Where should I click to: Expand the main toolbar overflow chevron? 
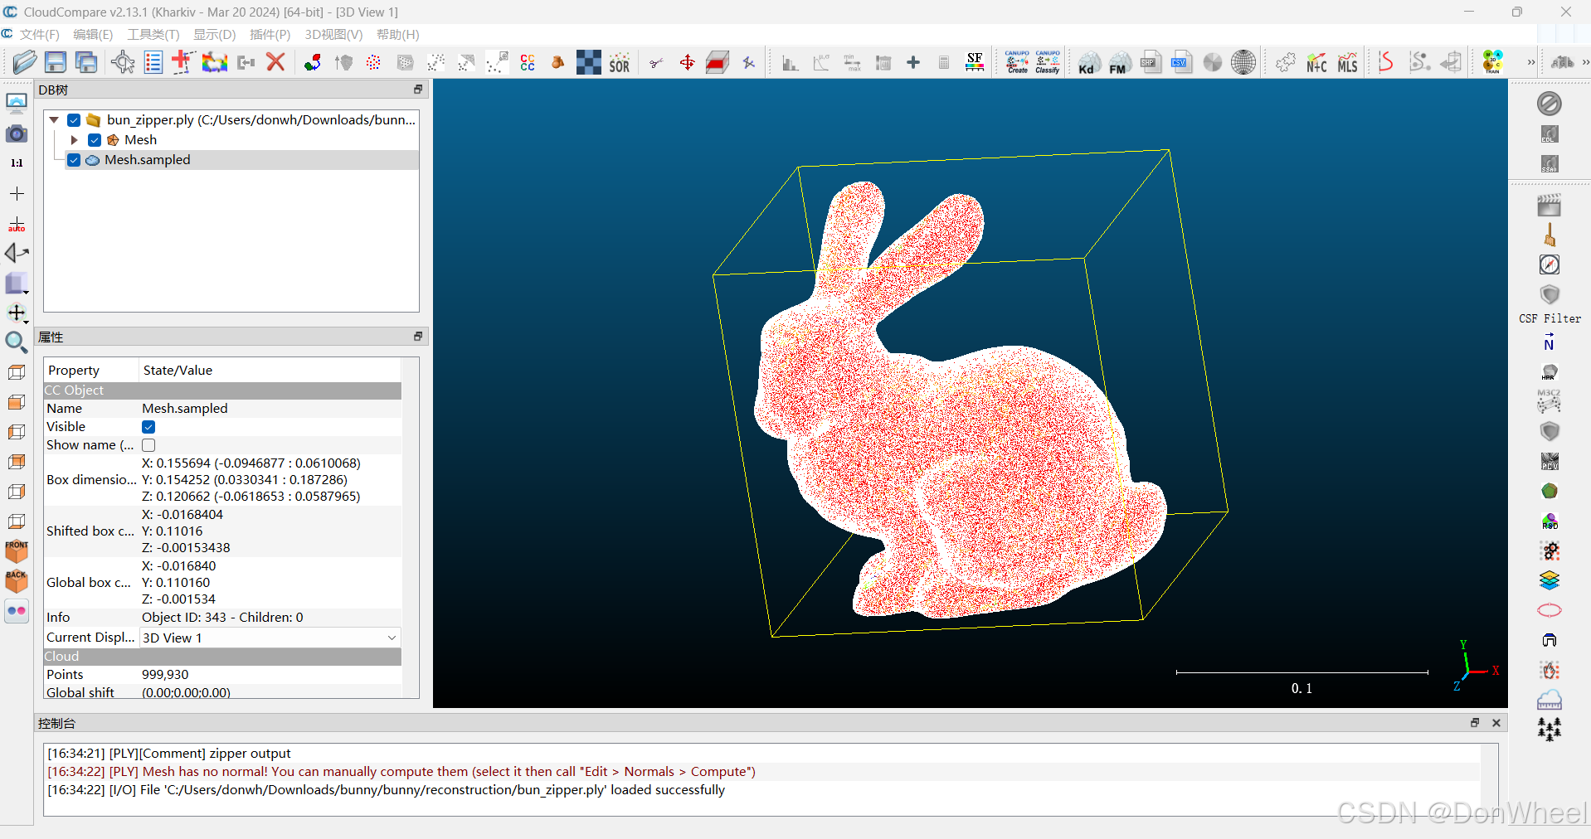(x=1530, y=63)
